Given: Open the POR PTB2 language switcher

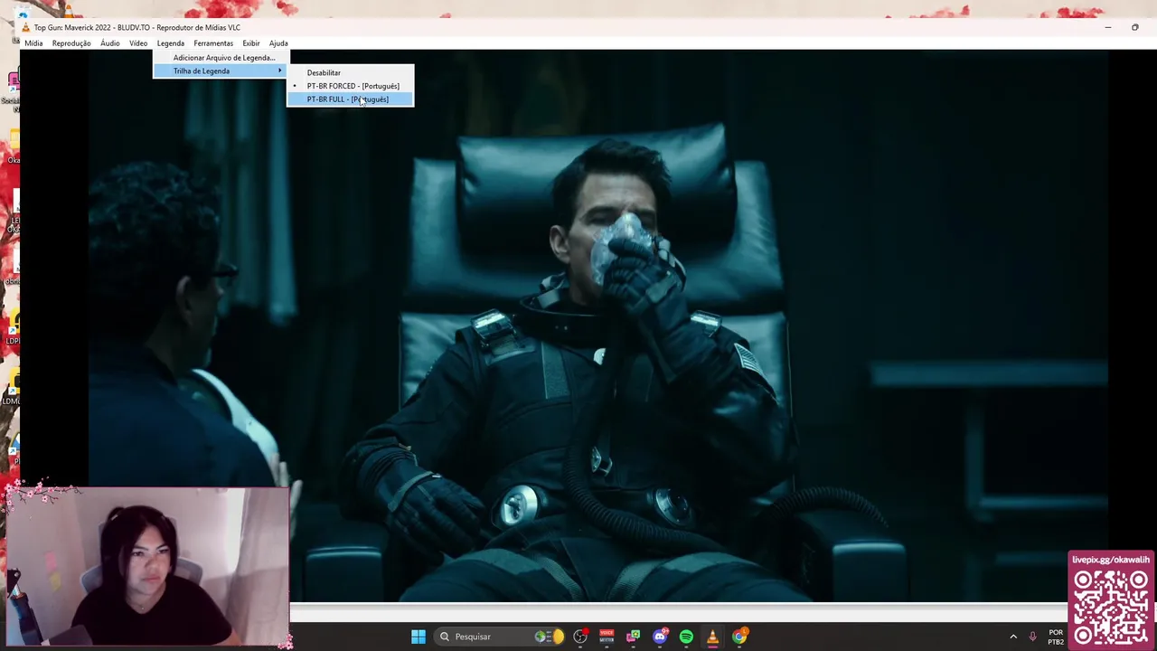Looking at the screenshot, I should 1056,637.
